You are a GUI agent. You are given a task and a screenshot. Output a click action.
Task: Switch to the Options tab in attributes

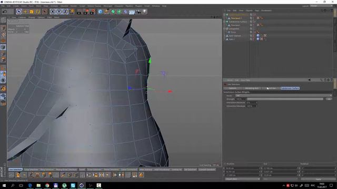[x=232, y=88]
